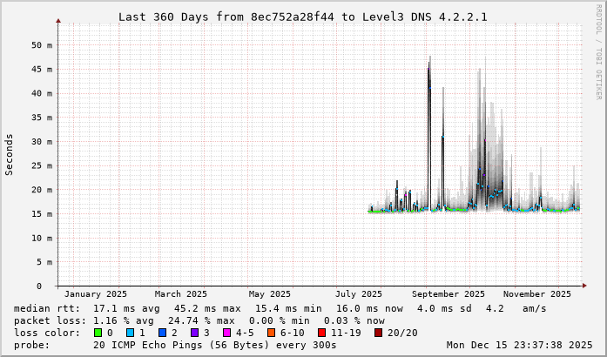This screenshot has width=607, height=357.
Task: Click the tallest latency spike near September
Action: pos(428,70)
